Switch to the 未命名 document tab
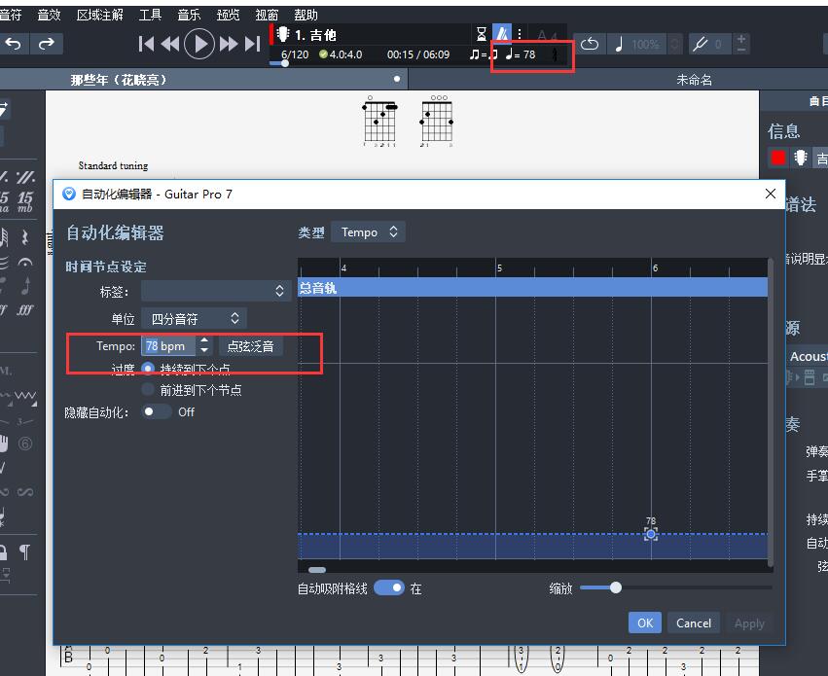 click(694, 80)
